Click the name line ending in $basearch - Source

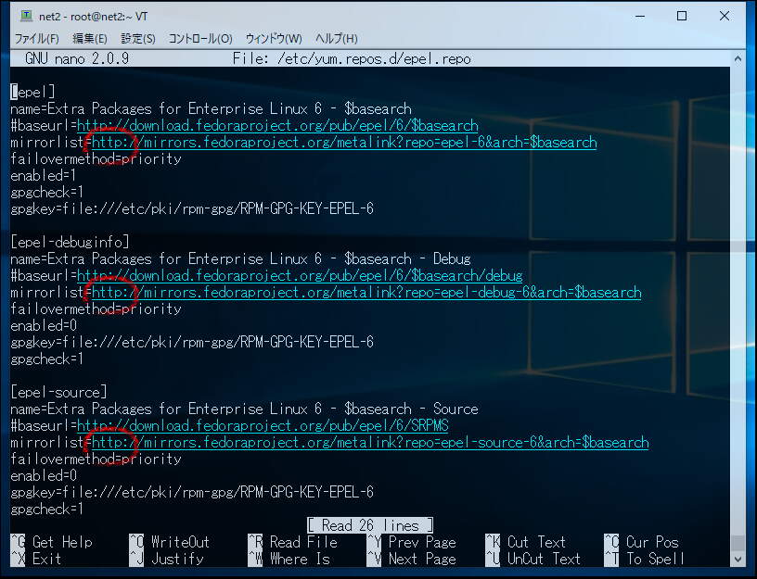(244, 409)
